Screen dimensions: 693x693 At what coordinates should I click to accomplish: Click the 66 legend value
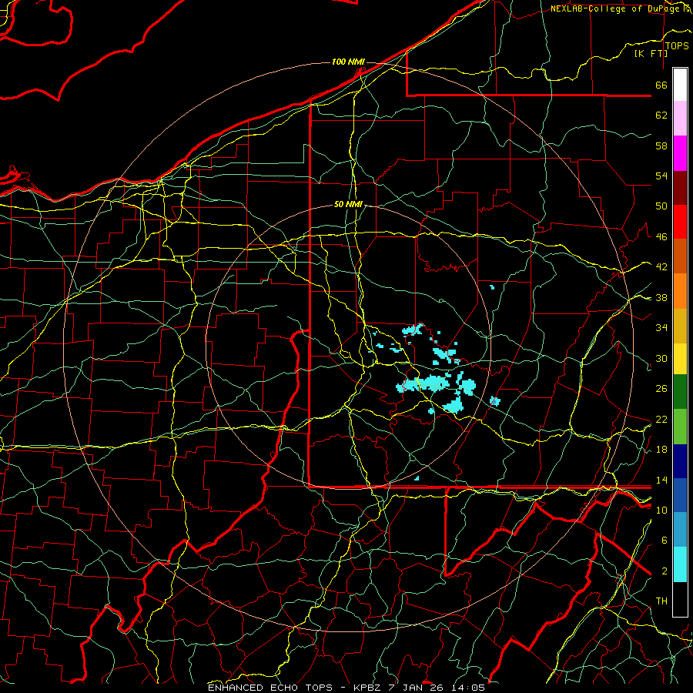pos(661,85)
